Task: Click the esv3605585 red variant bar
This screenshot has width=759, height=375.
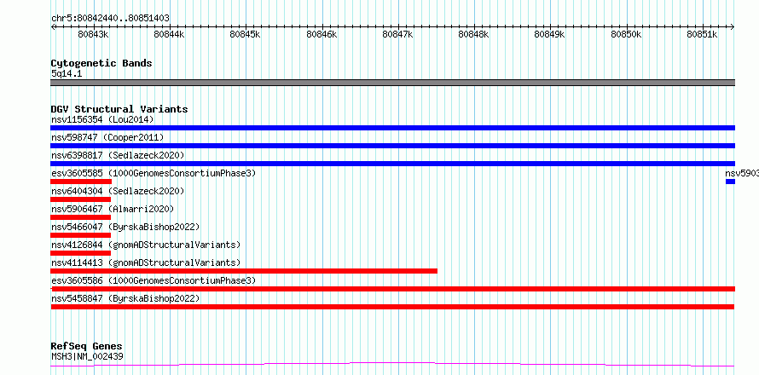Action: tap(81, 182)
